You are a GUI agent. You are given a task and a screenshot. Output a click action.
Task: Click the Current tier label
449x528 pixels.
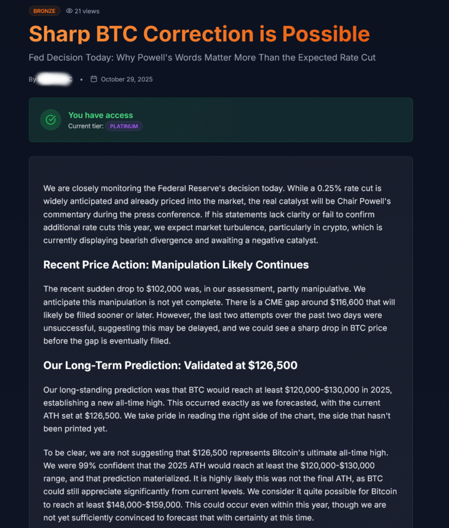[85, 126]
